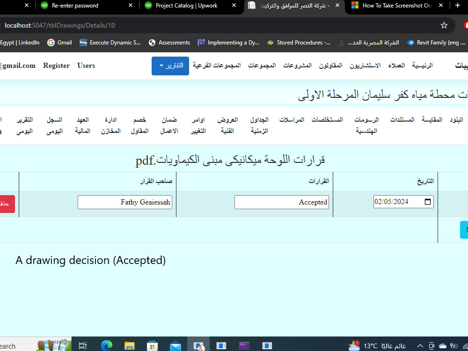Viewport: 468px width, 351px height.
Task: Click the battery tray icon
Action: click(453, 346)
